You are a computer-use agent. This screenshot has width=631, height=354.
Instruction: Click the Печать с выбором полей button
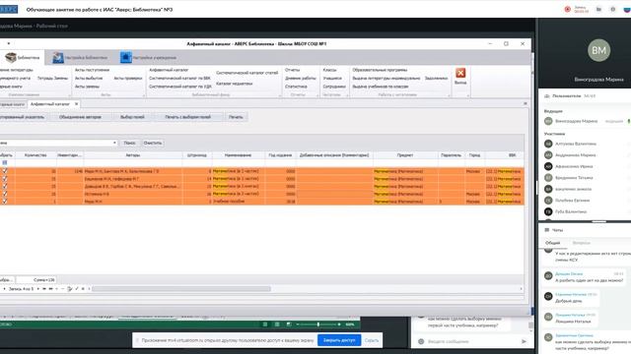tap(188, 117)
